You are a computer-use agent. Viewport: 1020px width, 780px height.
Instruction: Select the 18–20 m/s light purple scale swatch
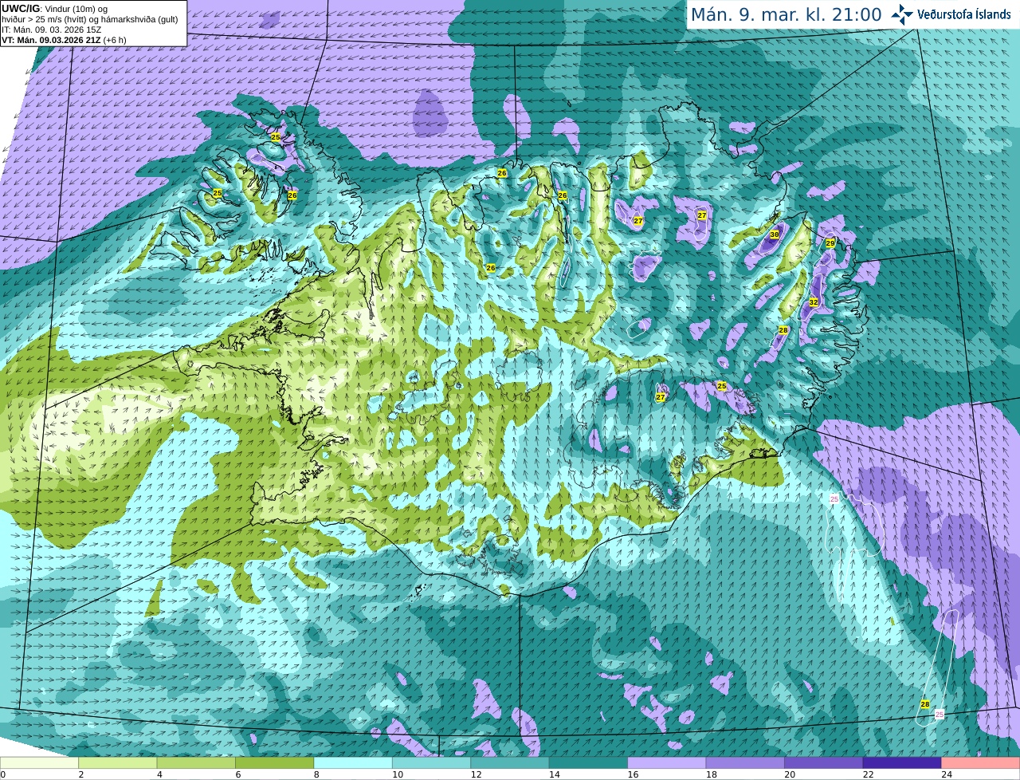tap(745, 762)
